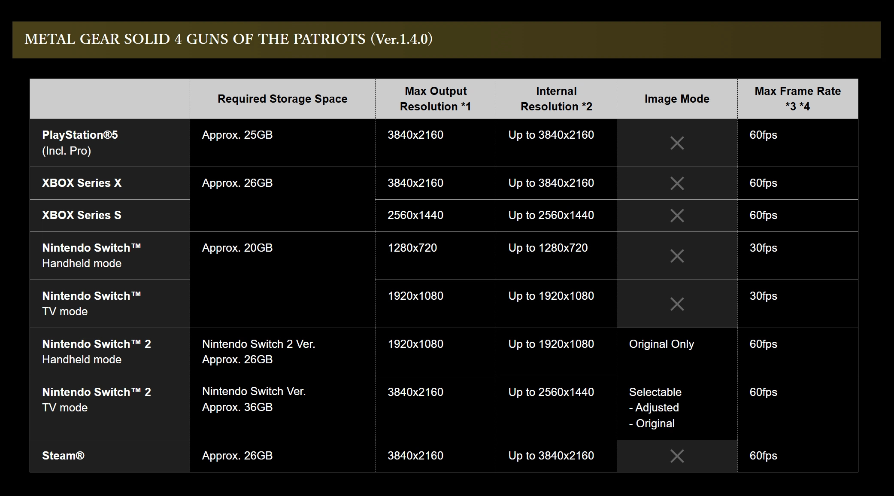Click the Approx. 25GB storage cell
The height and width of the screenshot is (496, 894).
click(x=282, y=143)
